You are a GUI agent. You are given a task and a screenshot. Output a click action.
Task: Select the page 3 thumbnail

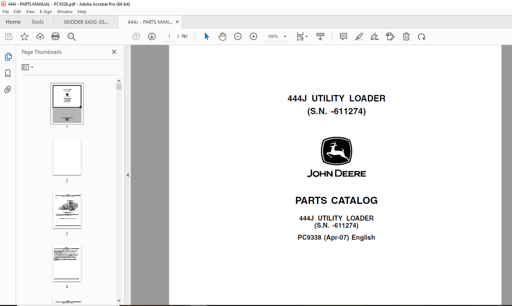(x=67, y=210)
